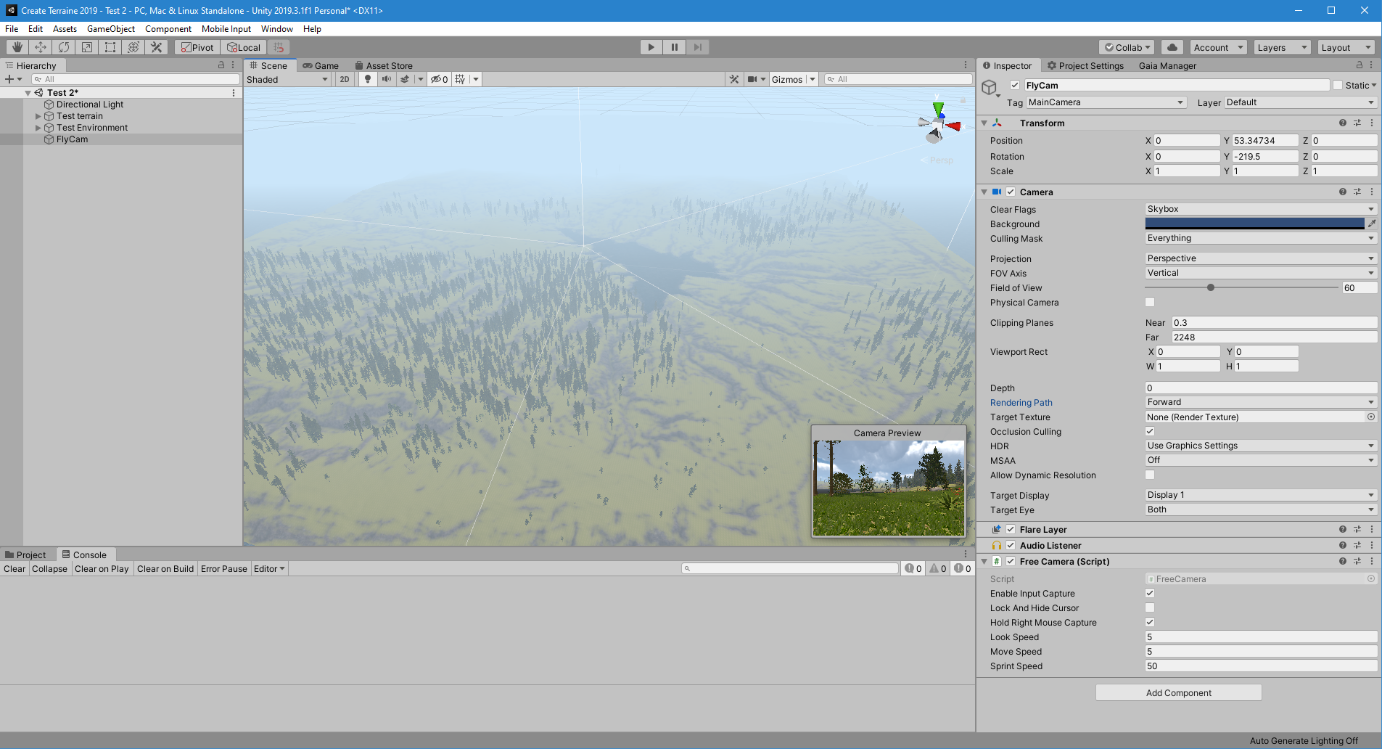This screenshot has height=749, width=1382.
Task: Enable Lock And Hide Cursor checkbox
Action: (1150, 607)
